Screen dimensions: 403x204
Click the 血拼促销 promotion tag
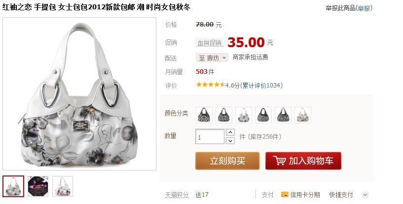click(x=210, y=43)
